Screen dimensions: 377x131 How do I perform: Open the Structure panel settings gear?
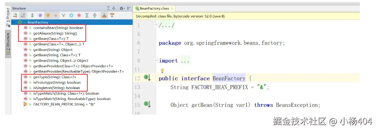click(122, 9)
